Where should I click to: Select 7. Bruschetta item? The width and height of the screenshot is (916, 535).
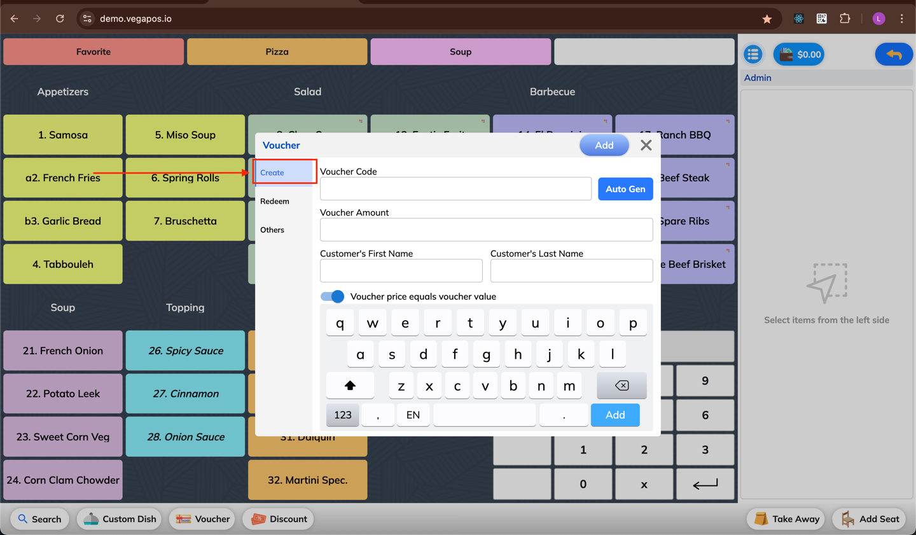185,221
